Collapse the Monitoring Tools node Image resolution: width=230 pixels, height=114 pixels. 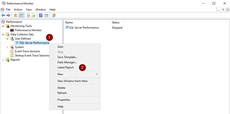point(3,26)
